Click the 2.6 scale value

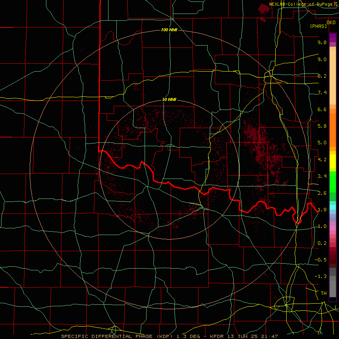[x=322, y=193]
